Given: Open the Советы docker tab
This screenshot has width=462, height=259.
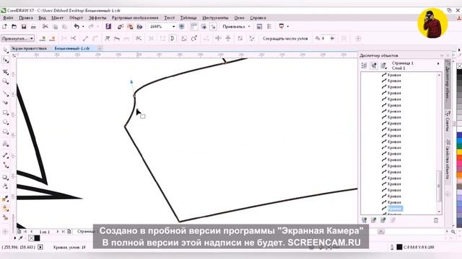Looking at the screenshot, I should 448,121.
